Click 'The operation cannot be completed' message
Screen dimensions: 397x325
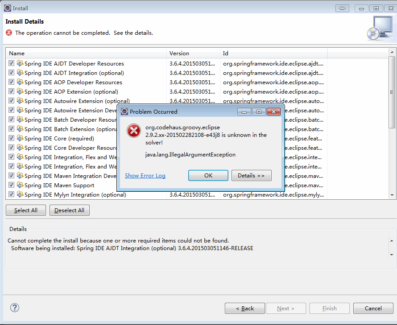click(x=84, y=33)
